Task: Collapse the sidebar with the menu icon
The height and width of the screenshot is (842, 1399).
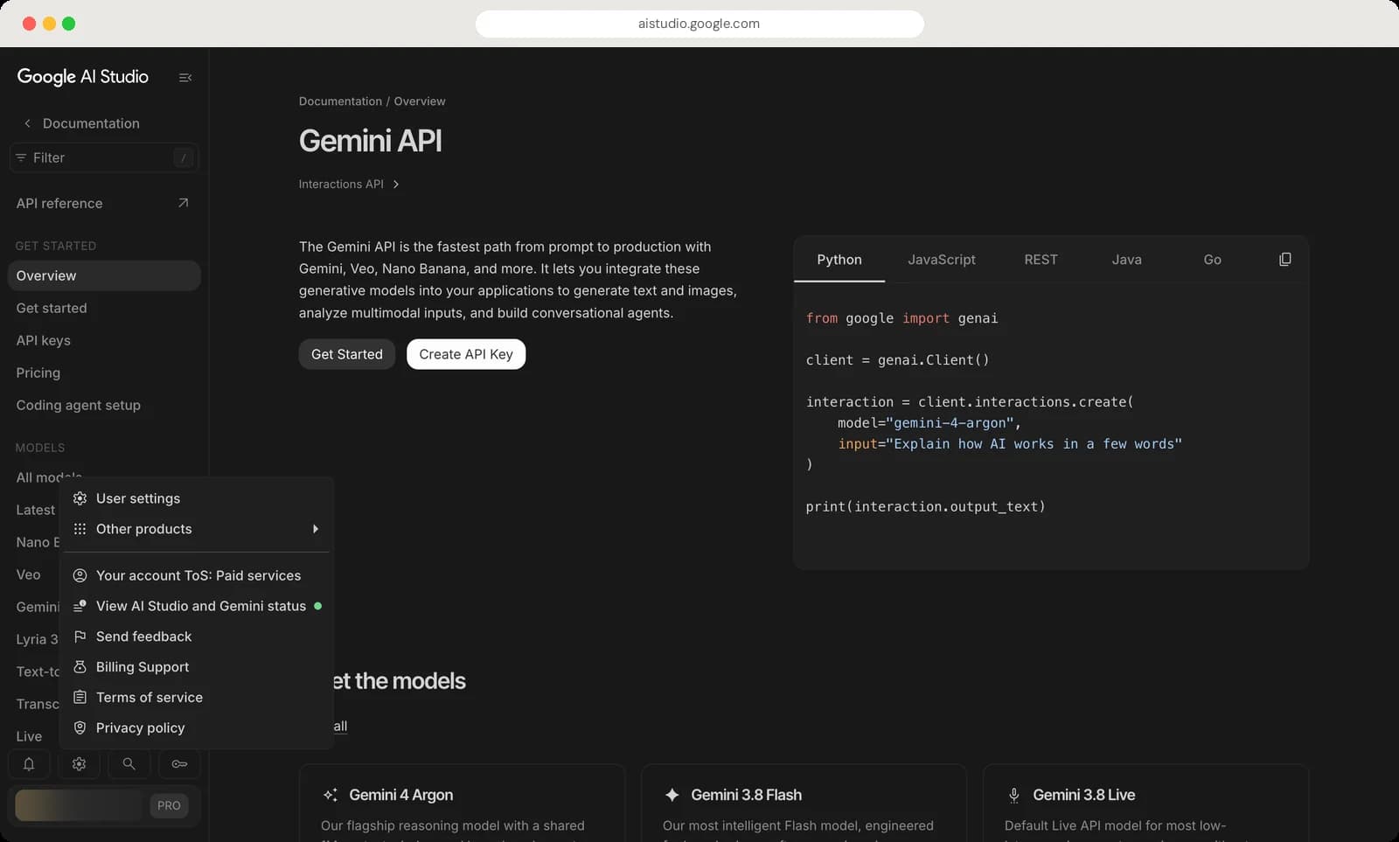Action: (185, 78)
